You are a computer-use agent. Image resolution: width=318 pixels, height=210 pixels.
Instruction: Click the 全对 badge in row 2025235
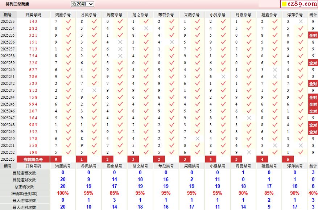click(313, 35)
